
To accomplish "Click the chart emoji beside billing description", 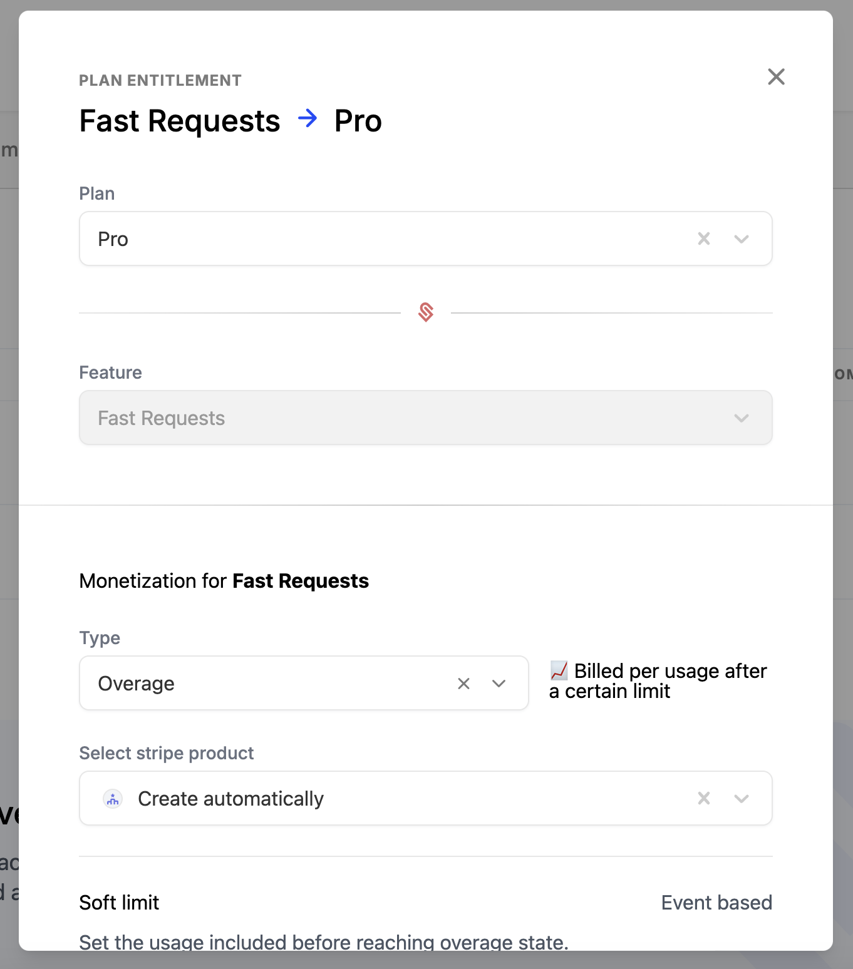I will tap(559, 670).
